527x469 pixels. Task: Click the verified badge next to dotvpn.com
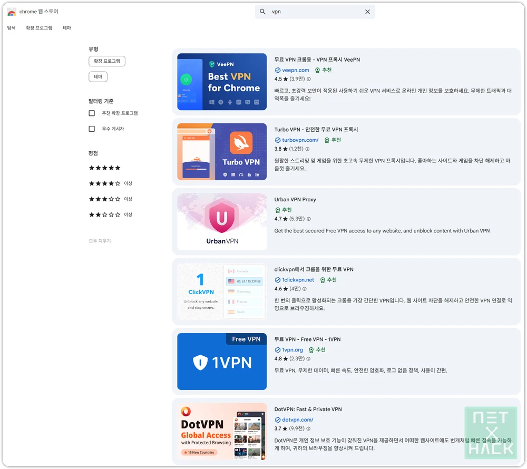tap(278, 419)
